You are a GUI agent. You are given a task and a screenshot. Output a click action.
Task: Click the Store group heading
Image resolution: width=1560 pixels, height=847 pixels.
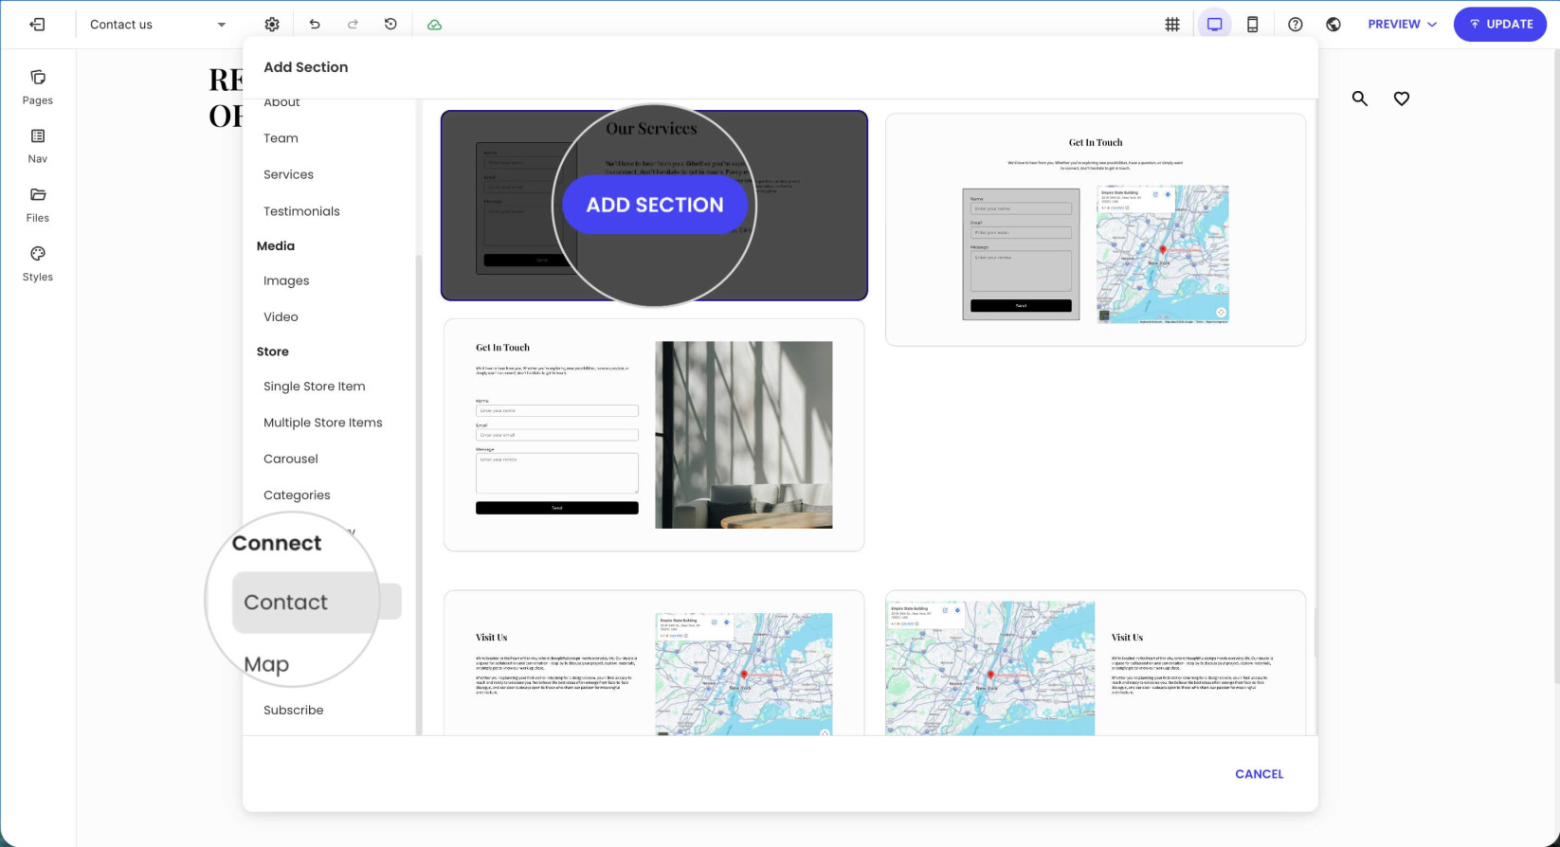click(272, 351)
